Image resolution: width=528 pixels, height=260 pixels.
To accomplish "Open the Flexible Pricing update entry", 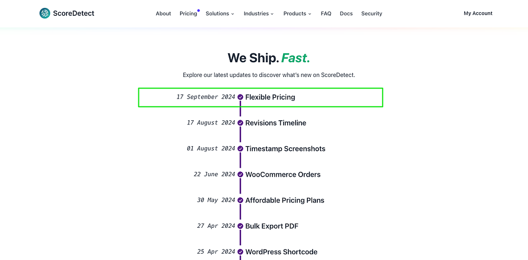I will tap(270, 97).
